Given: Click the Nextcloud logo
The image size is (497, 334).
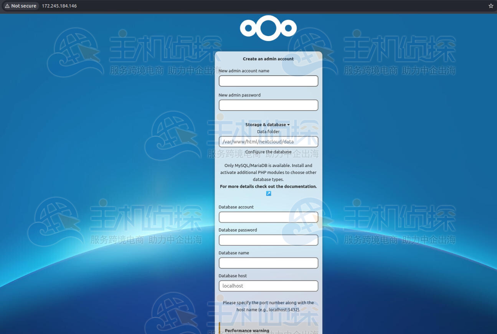Looking at the screenshot, I should tap(268, 28).
